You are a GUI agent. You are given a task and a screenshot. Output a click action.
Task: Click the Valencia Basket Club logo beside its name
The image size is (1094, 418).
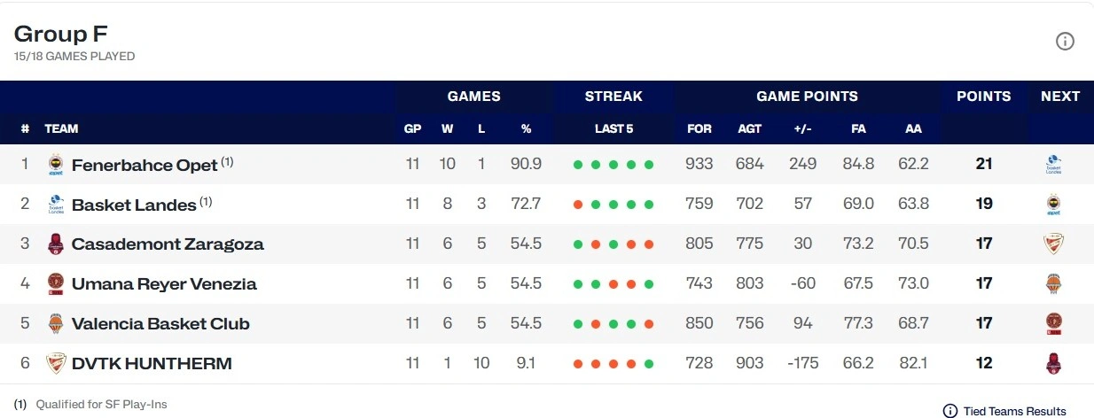coord(56,324)
